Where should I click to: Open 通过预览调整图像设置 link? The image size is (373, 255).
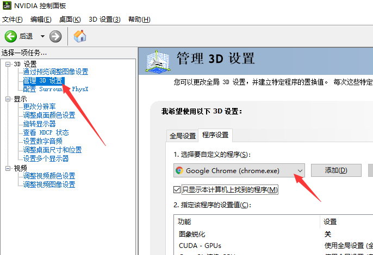point(55,72)
